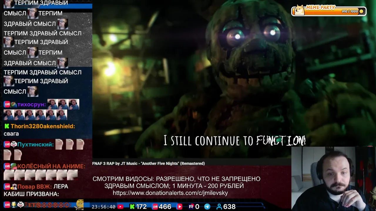
Task: Click the LIVE badge in the bottom-left chat row
Action: coord(7,205)
